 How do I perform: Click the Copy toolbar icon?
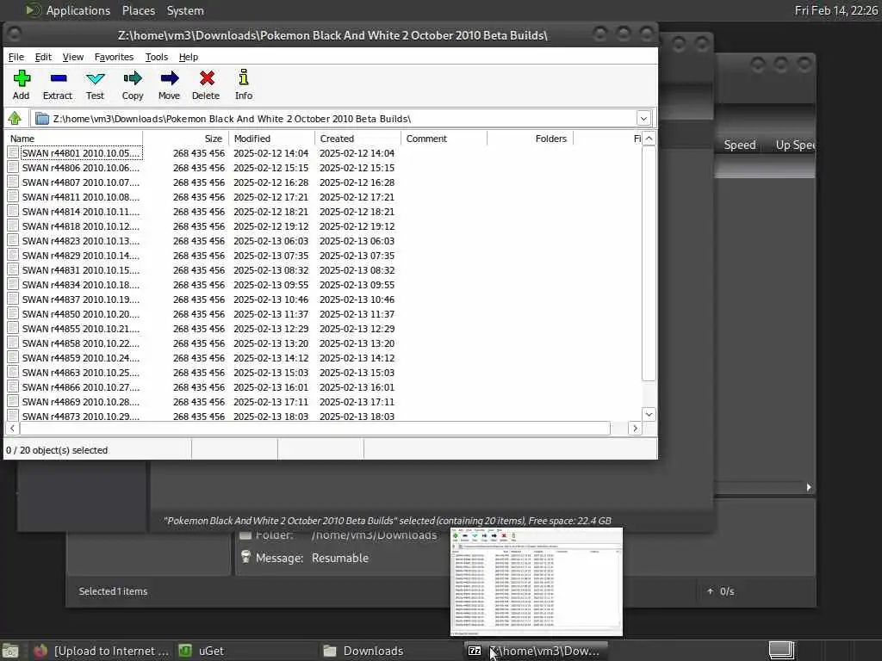click(133, 78)
